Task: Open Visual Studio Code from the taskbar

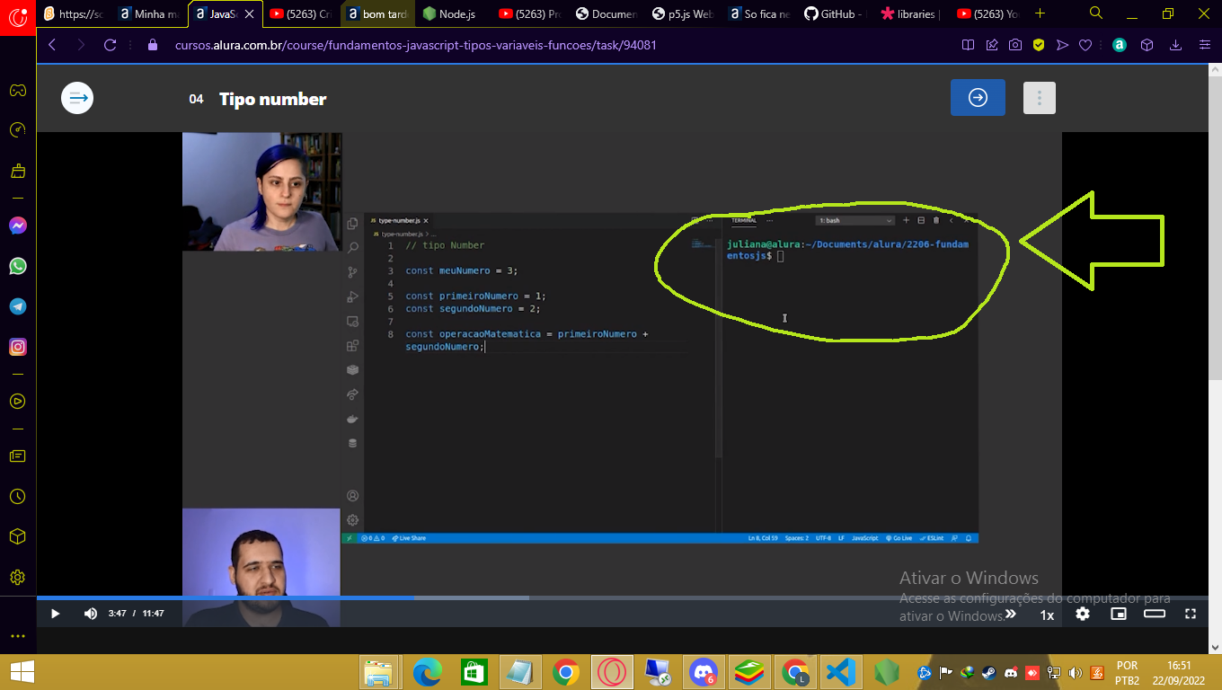Action: (x=841, y=672)
